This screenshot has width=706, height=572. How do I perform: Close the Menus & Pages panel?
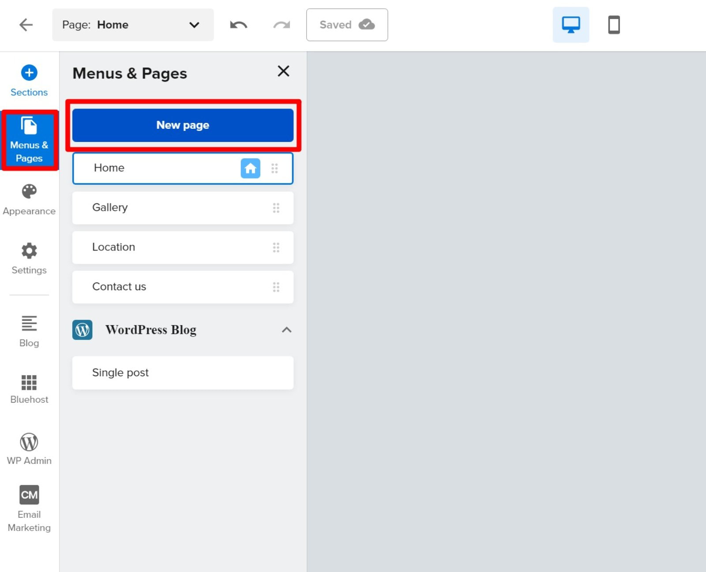[x=283, y=71]
